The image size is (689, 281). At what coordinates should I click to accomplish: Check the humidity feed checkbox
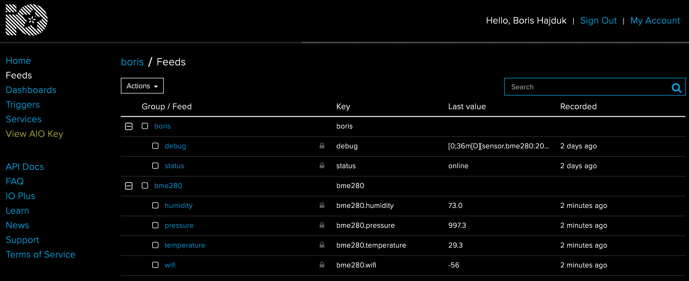pos(155,206)
